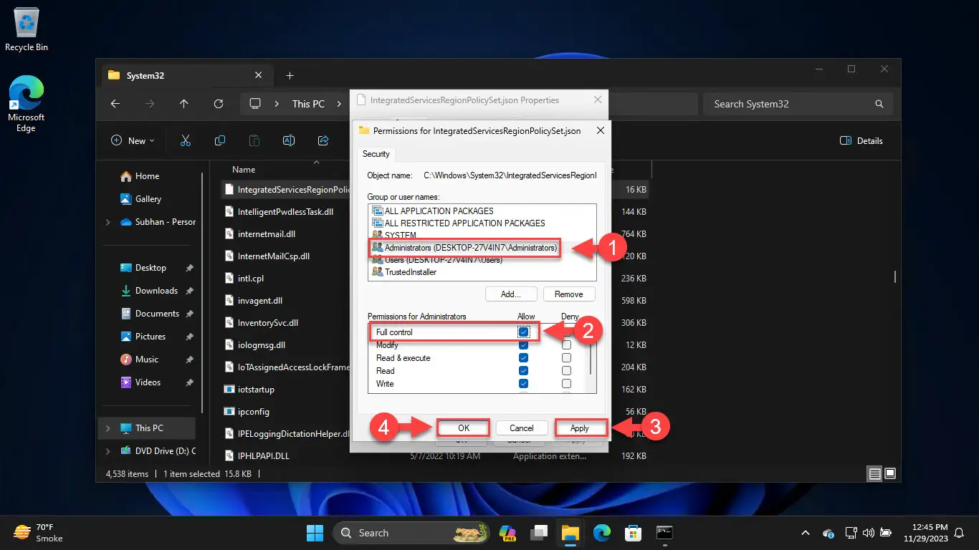The width and height of the screenshot is (979, 550).
Task: Click the magnifier icon in Search System32 box
Action: 879,104
